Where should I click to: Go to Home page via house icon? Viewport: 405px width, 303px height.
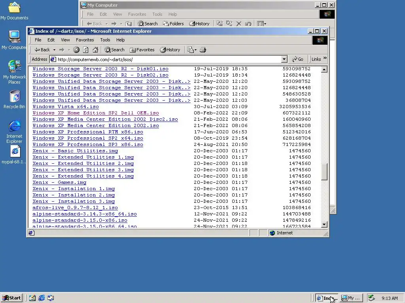95,50
